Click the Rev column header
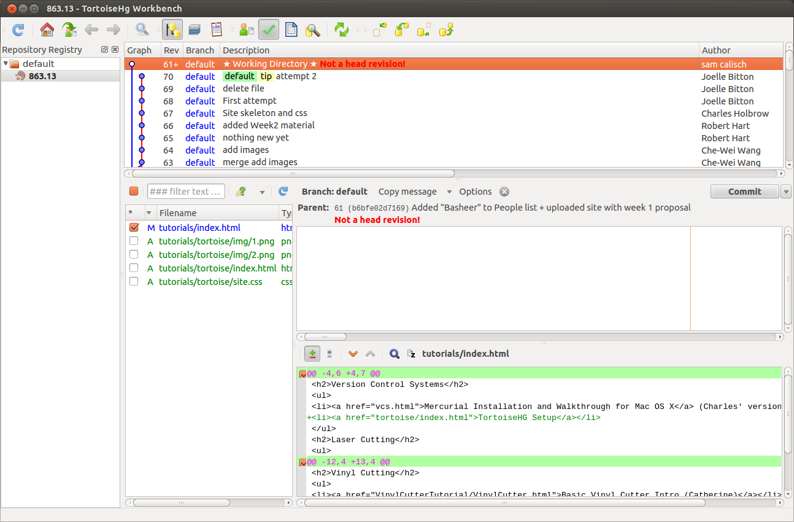This screenshot has height=522, width=794. tap(172, 50)
